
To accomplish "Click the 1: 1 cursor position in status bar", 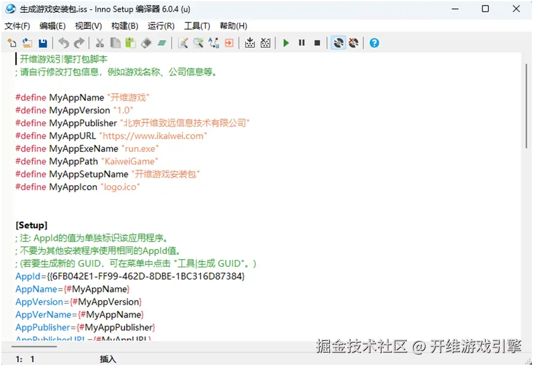I will pyautogui.click(x=25, y=359).
